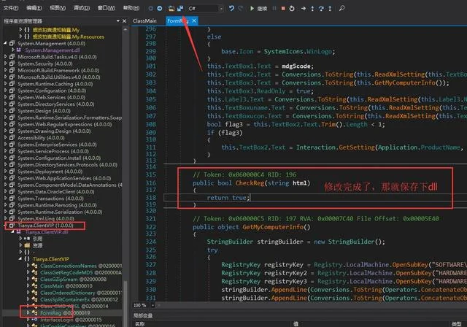Collapse the Tianya.ClientVIP assembly node
The height and width of the screenshot is (327, 467).
click(6, 226)
